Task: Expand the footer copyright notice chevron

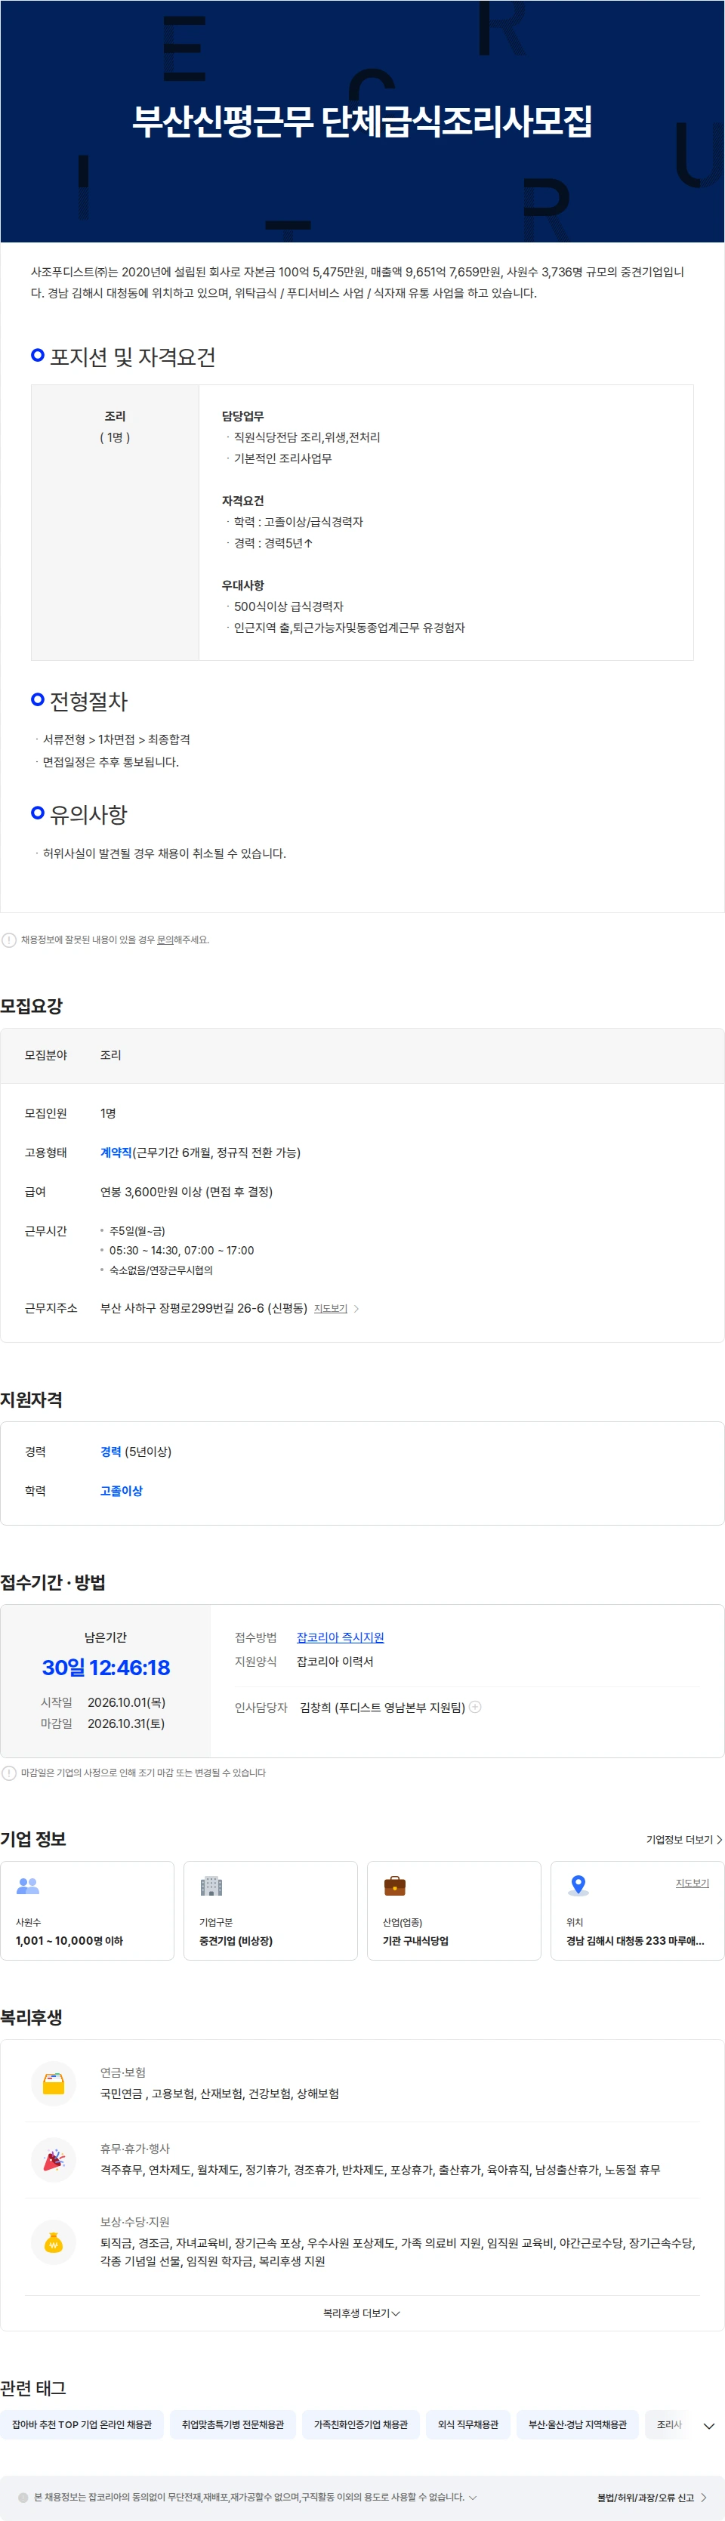Action: (473, 2497)
